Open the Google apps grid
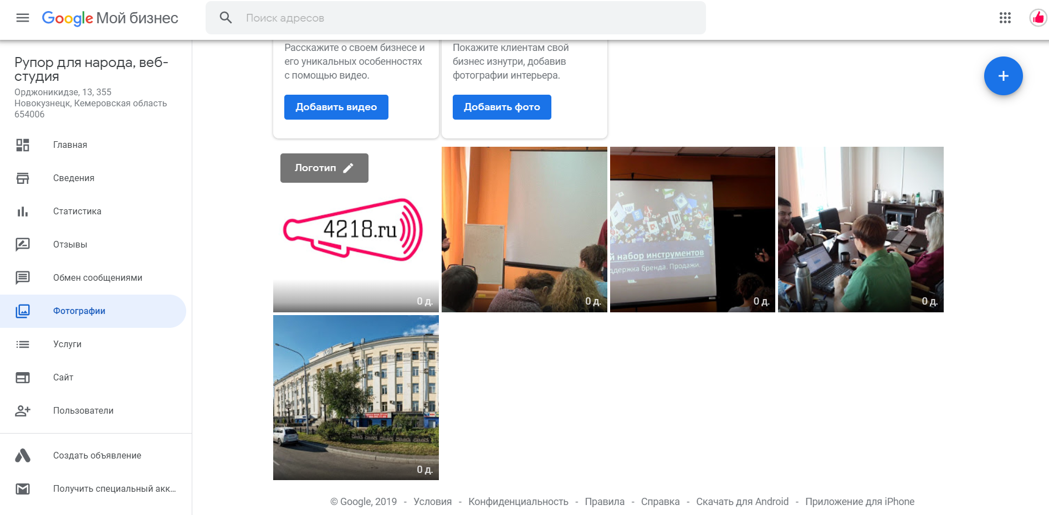This screenshot has height=515, width=1049. 1005,18
